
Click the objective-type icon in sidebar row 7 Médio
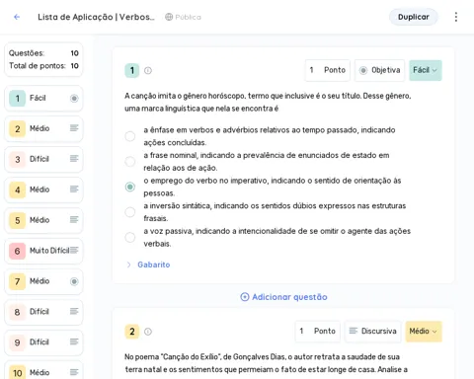click(x=74, y=281)
